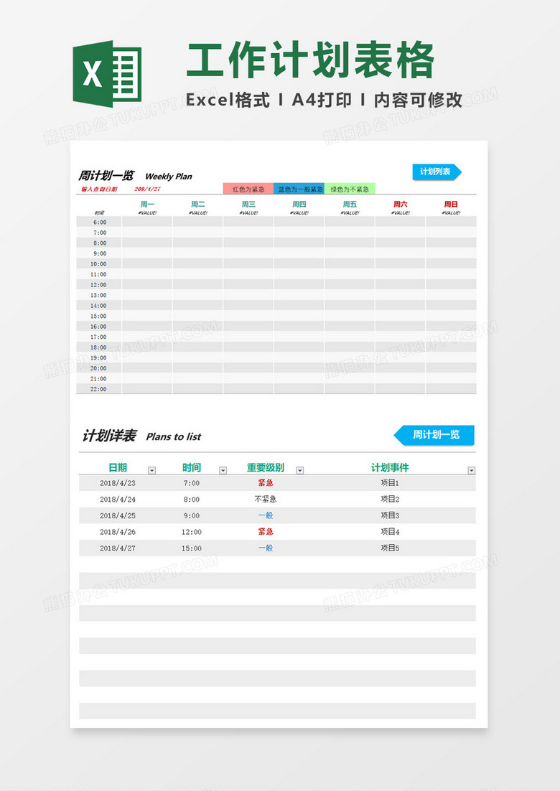Select the blue 蓝色为一般紧急 legend swatch

point(299,189)
